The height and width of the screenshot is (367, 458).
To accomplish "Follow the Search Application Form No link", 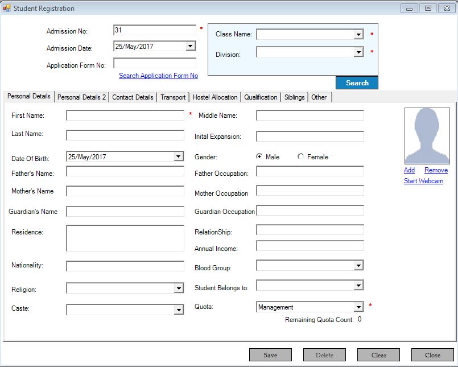I will [x=158, y=76].
